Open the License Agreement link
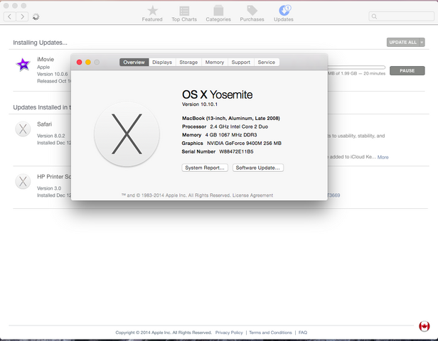This screenshot has width=438, height=341. click(x=253, y=195)
